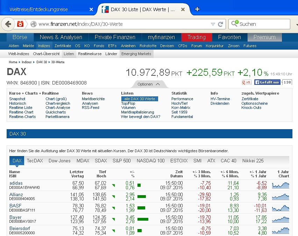Select Rohstoffe in submenu
This screenshot has height=236, width=298.
coord(148,46)
